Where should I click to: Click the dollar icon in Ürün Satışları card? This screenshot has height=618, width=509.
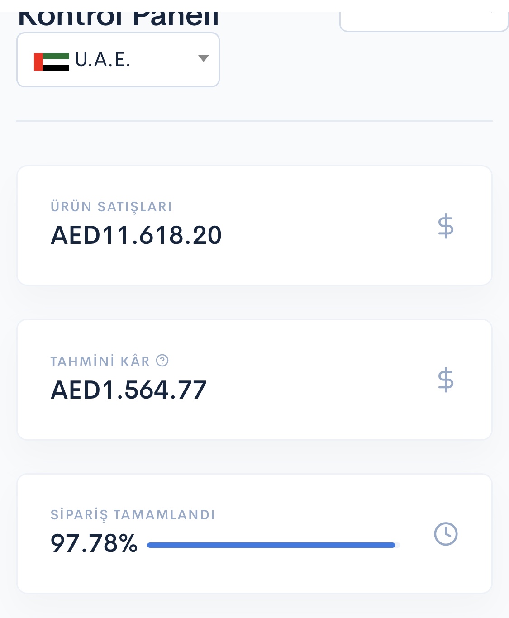(446, 226)
